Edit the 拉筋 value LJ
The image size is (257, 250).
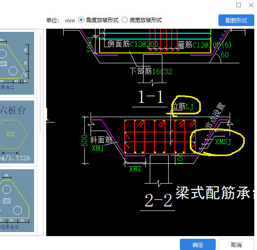click(x=190, y=107)
